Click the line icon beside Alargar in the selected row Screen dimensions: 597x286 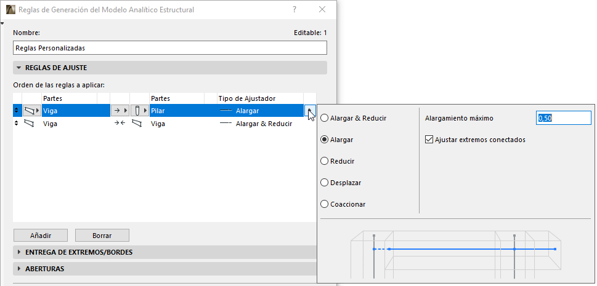[226, 111]
